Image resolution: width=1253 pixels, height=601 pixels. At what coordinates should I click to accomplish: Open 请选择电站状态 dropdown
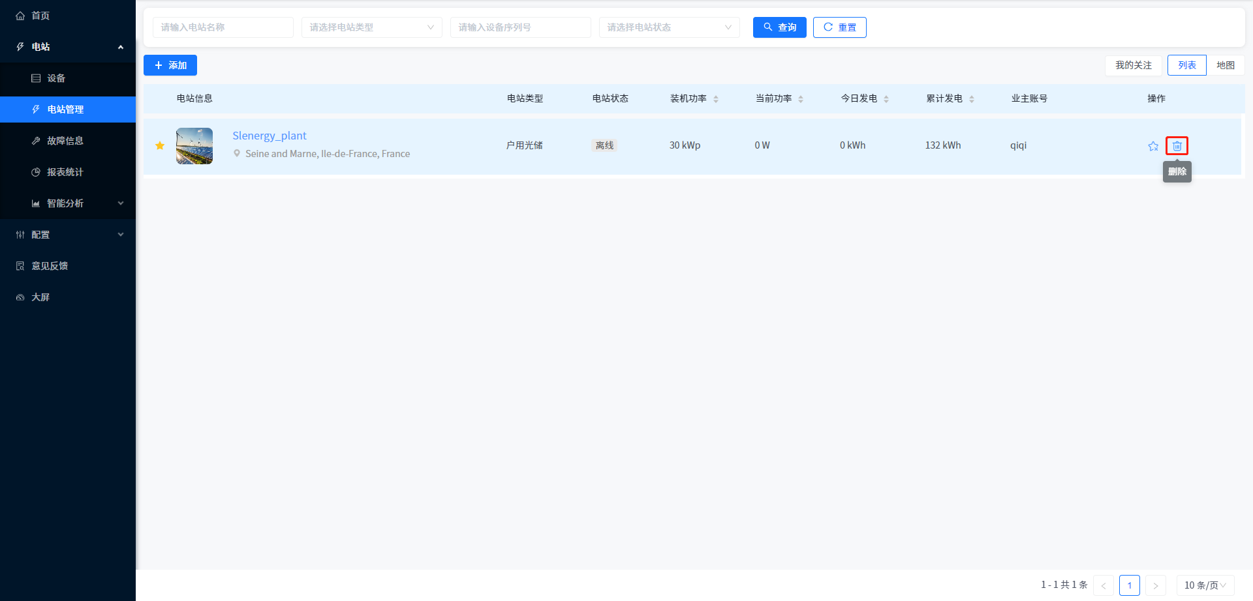669,27
